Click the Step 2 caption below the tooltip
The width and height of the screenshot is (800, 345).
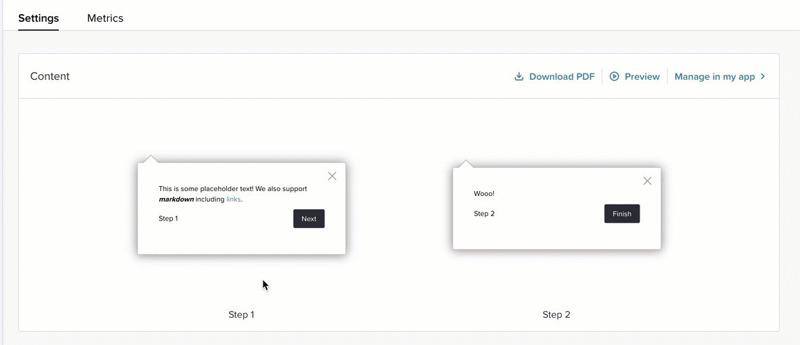pos(556,314)
